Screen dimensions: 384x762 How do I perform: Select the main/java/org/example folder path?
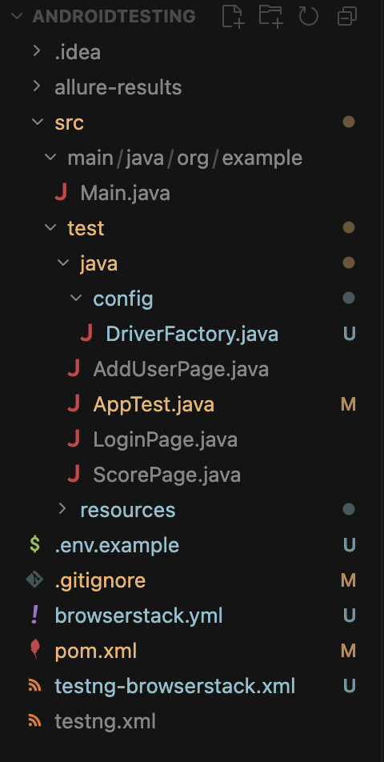click(185, 158)
